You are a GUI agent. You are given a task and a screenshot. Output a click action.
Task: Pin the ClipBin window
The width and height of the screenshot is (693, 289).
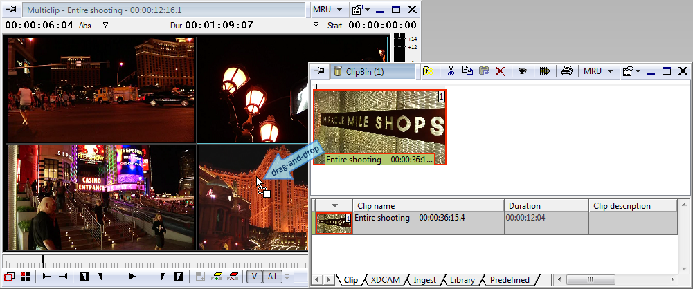[x=318, y=71]
